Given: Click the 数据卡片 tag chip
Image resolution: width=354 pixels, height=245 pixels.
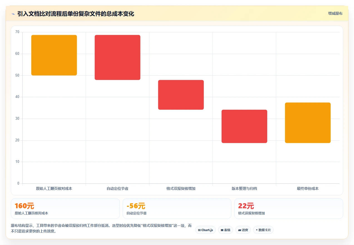Looking at the screenshot, I should click(x=263, y=230).
